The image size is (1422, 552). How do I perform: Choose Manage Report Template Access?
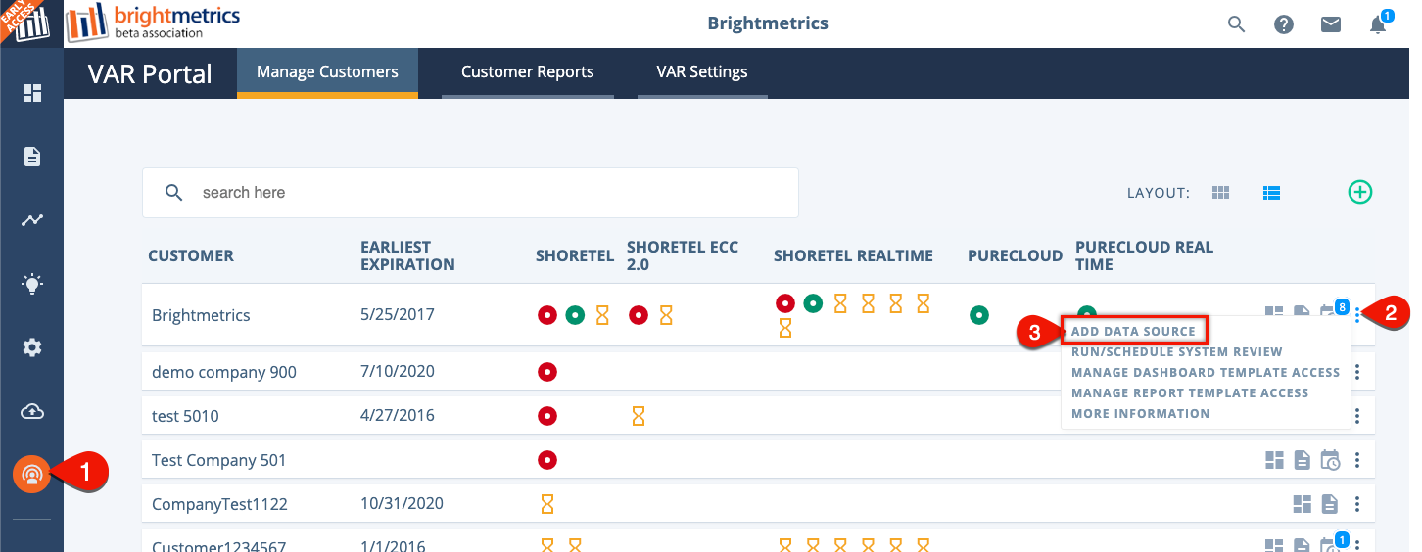pyautogui.click(x=1190, y=392)
